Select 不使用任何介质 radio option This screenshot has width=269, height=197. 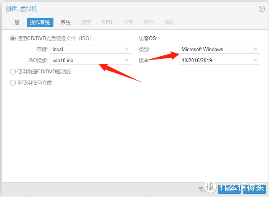pos(13,83)
